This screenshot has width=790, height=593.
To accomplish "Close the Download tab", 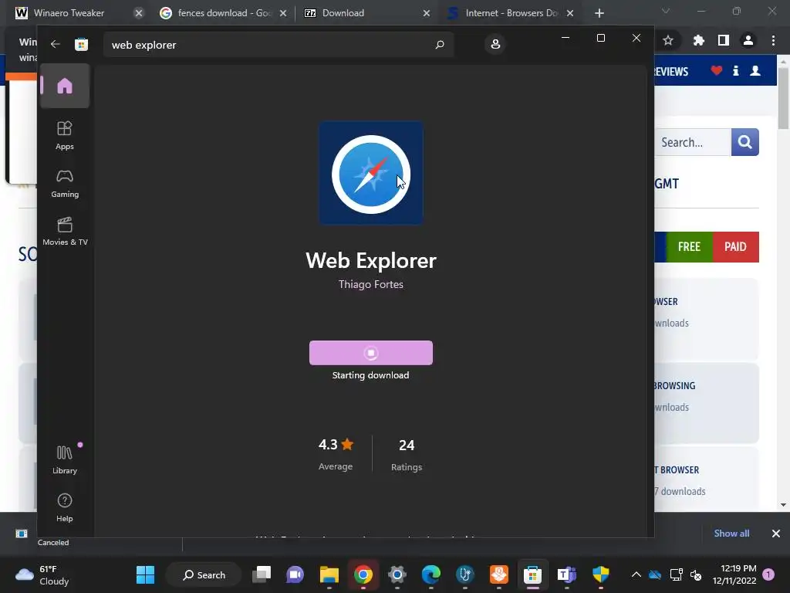I will pyautogui.click(x=427, y=13).
